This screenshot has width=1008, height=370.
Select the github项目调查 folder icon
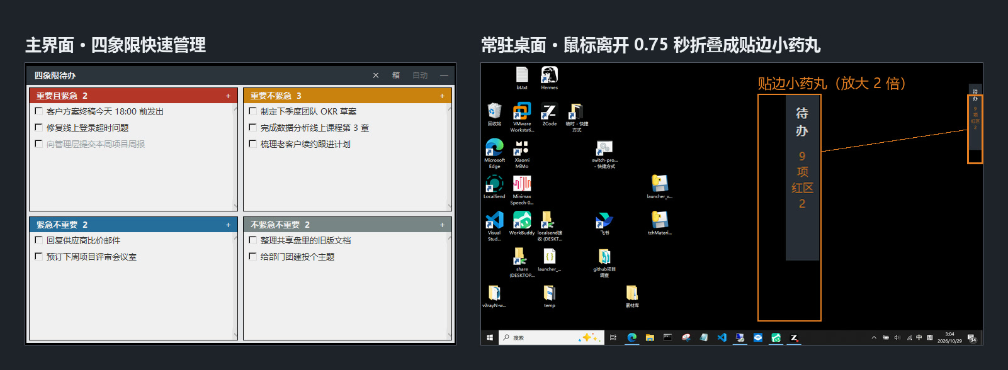[x=604, y=263]
